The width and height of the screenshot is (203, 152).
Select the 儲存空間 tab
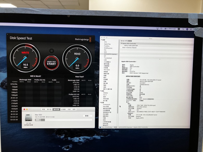point(56,109)
